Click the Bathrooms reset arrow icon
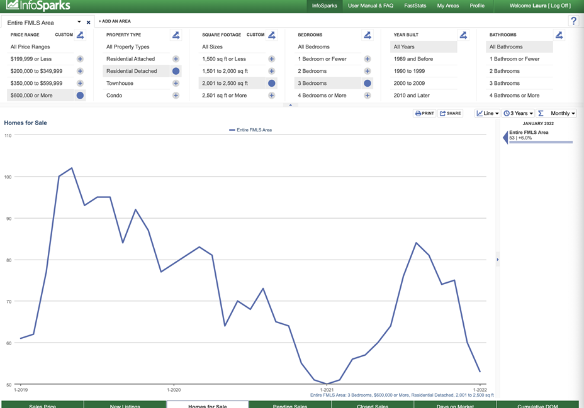This screenshot has width=584, height=408. coord(559,35)
